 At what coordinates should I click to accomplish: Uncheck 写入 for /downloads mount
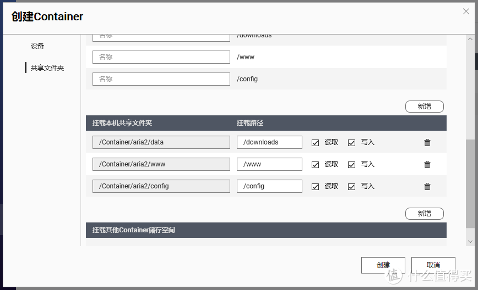(x=352, y=142)
